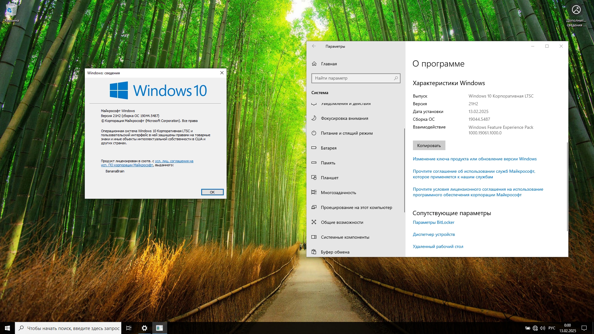Click build value 19044.5487 in Параметры

tap(479, 119)
